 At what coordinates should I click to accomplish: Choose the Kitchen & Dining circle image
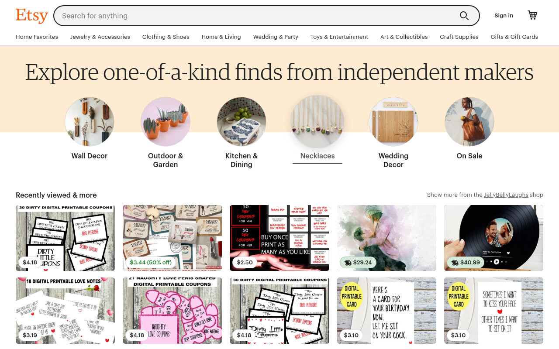242,122
